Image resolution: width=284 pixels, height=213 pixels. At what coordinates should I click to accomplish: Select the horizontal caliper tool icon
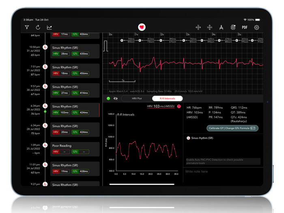click(x=198, y=27)
